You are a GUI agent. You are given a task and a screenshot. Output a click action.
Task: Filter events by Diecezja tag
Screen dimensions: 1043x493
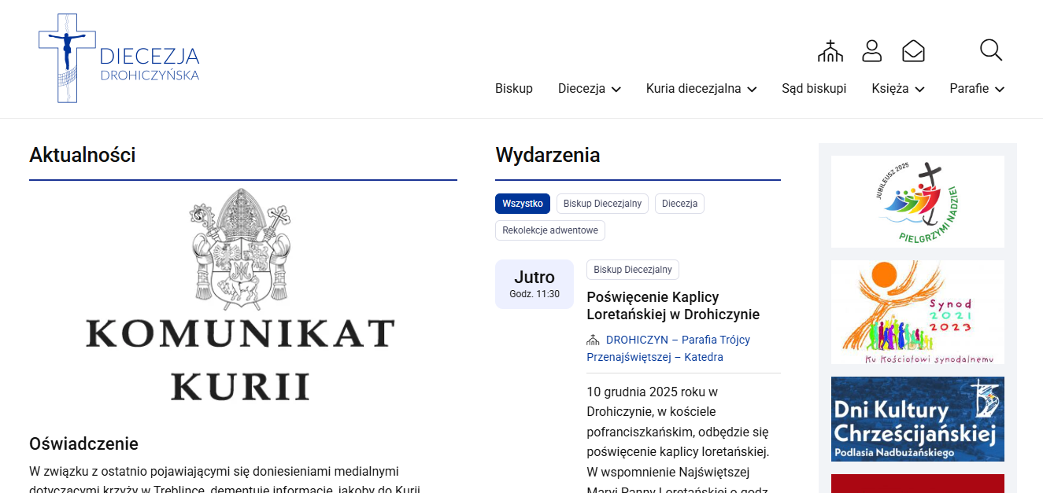click(679, 204)
